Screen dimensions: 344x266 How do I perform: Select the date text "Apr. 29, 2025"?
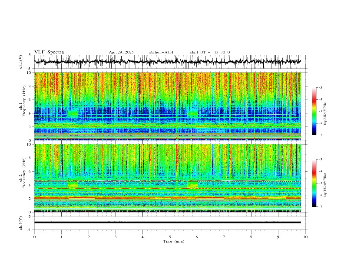[121, 52]
